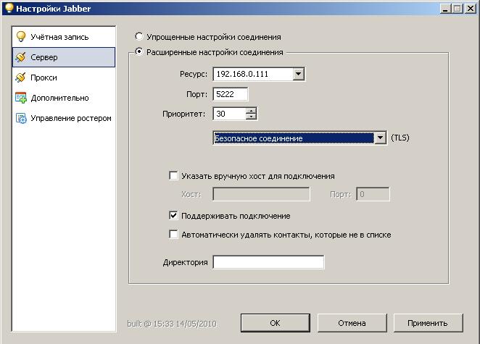Close the Настройки Jabber window
This screenshot has width=480, height=344.
pyautogui.click(x=471, y=9)
